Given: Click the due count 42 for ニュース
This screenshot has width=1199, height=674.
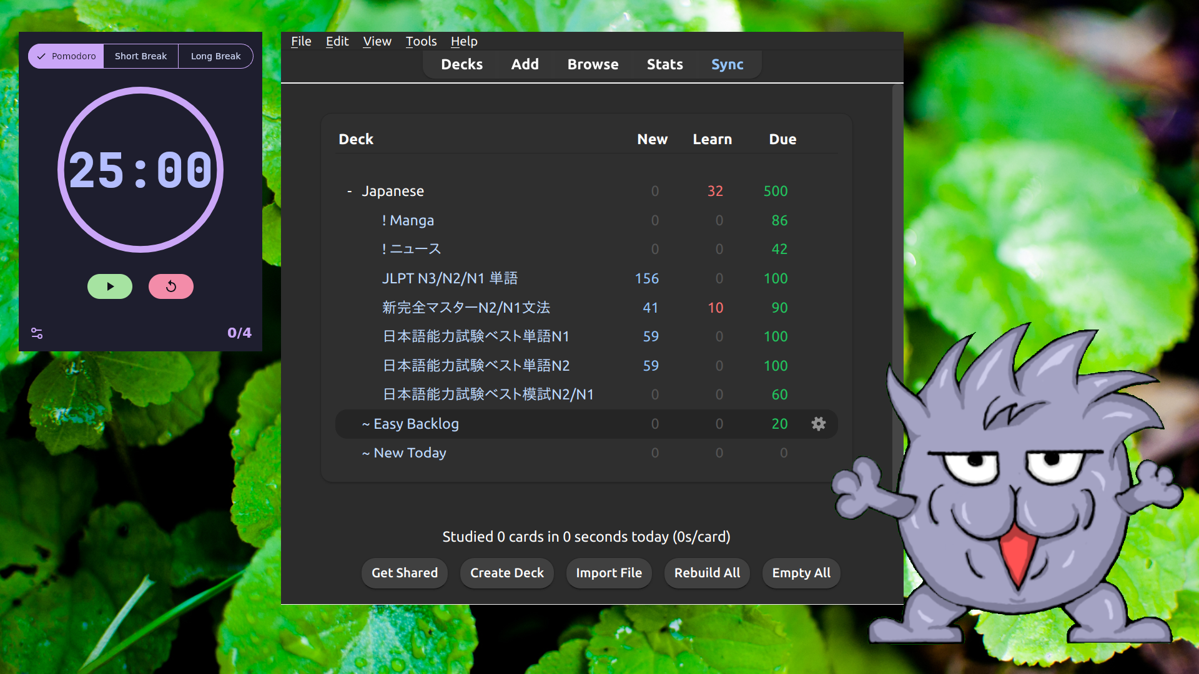Looking at the screenshot, I should point(779,249).
